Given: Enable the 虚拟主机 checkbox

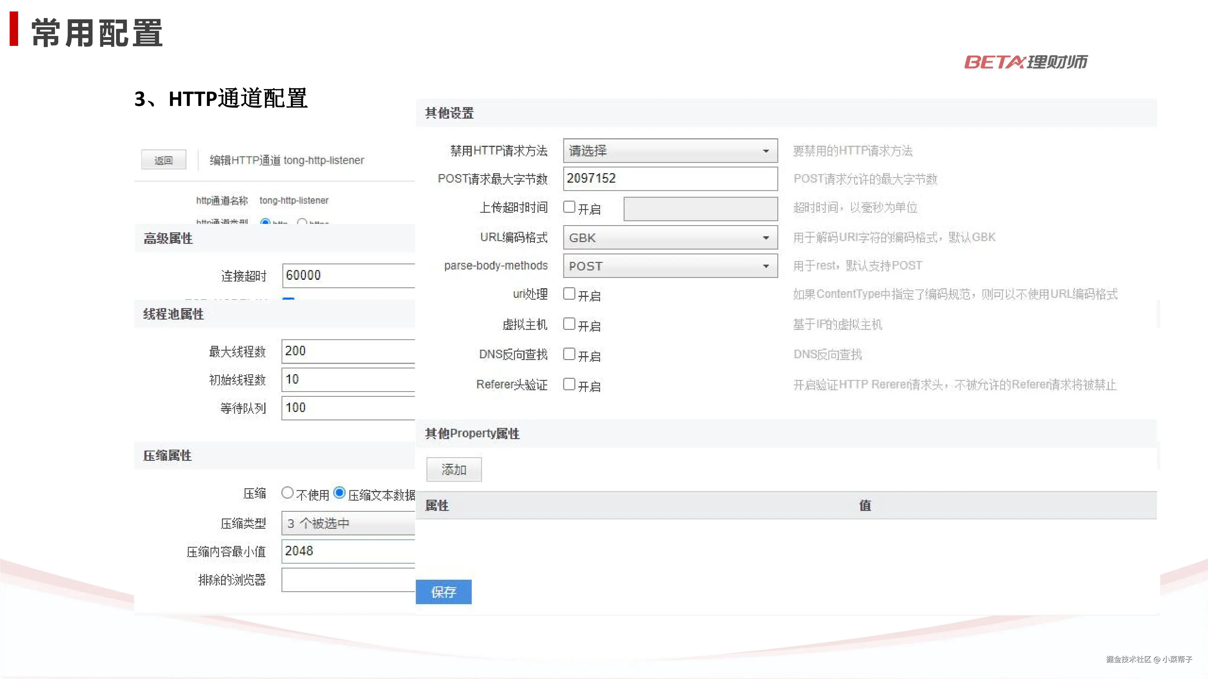Looking at the screenshot, I should [569, 324].
